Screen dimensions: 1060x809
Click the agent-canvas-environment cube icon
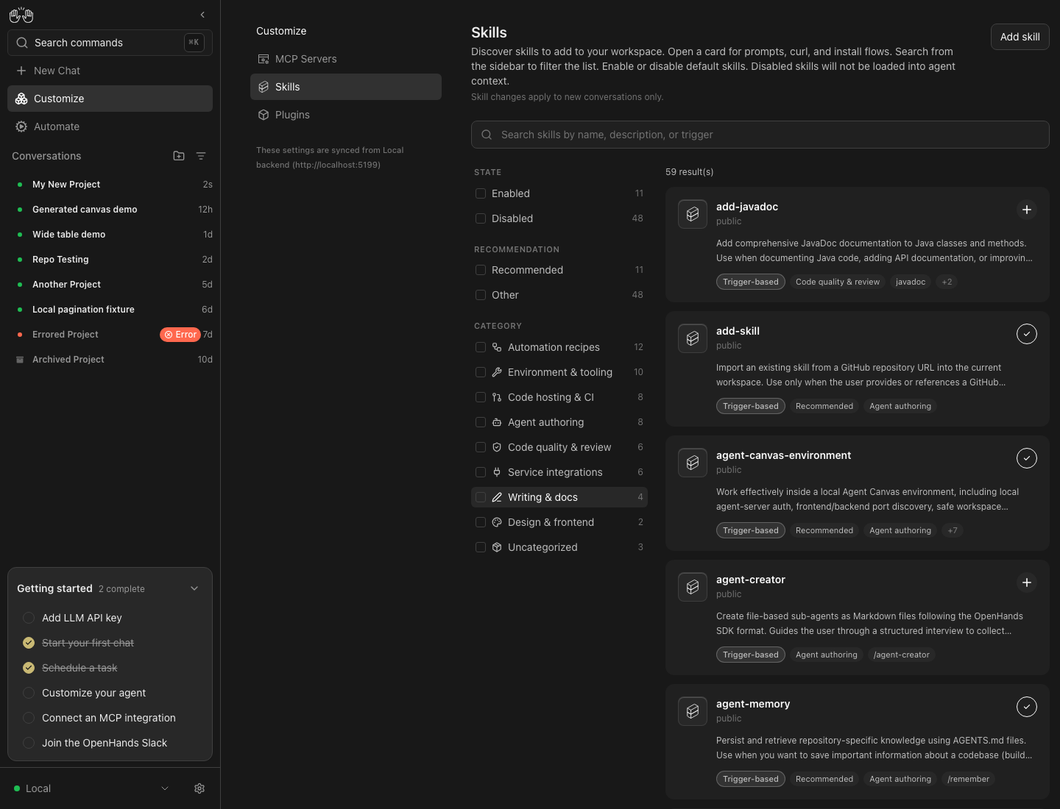click(x=693, y=463)
